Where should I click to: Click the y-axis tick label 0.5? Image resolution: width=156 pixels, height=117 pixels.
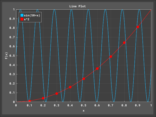point(12,56)
